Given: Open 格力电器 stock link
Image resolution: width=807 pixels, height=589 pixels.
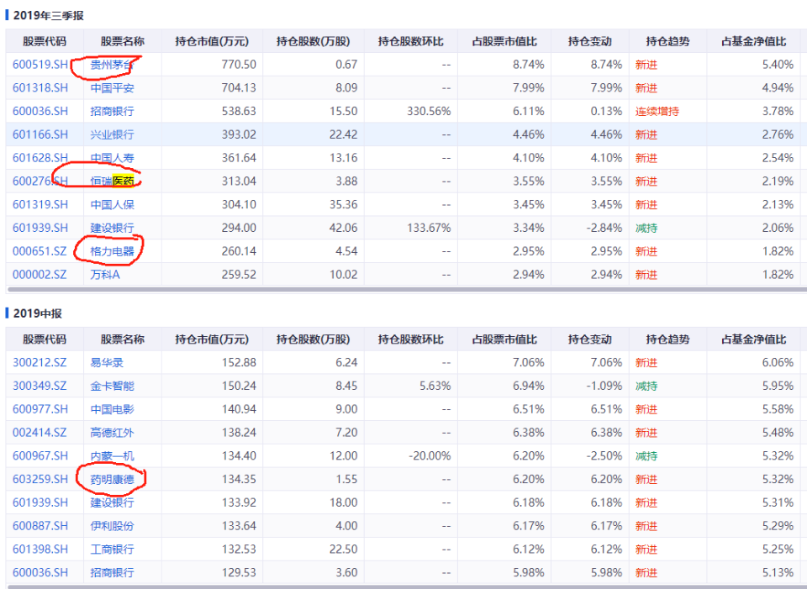Looking at the screenshot, I should coord(112,251).
